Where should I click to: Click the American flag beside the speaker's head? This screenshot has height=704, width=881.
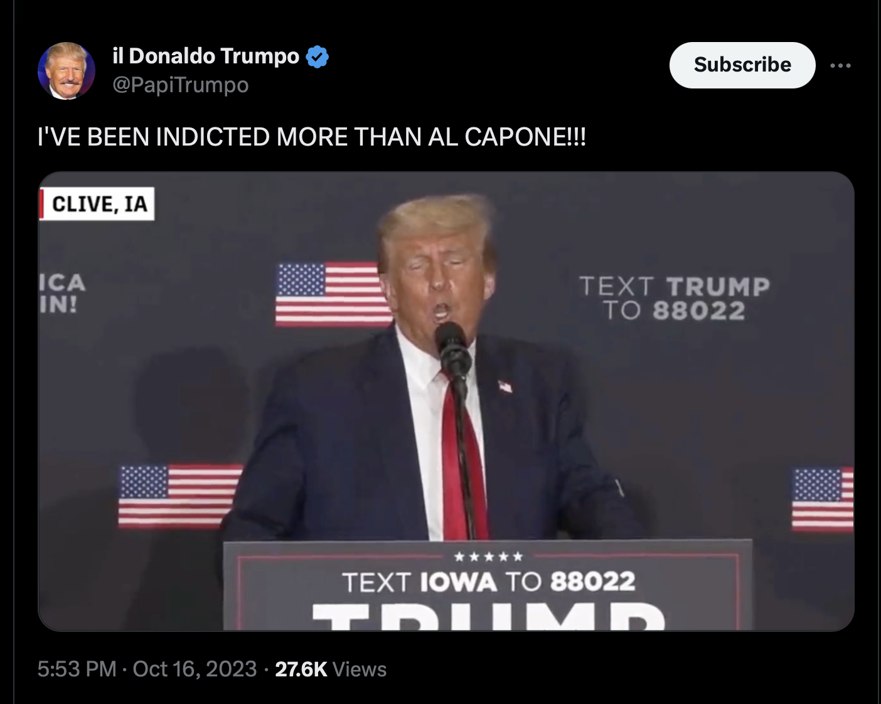[x=333, y=294]
